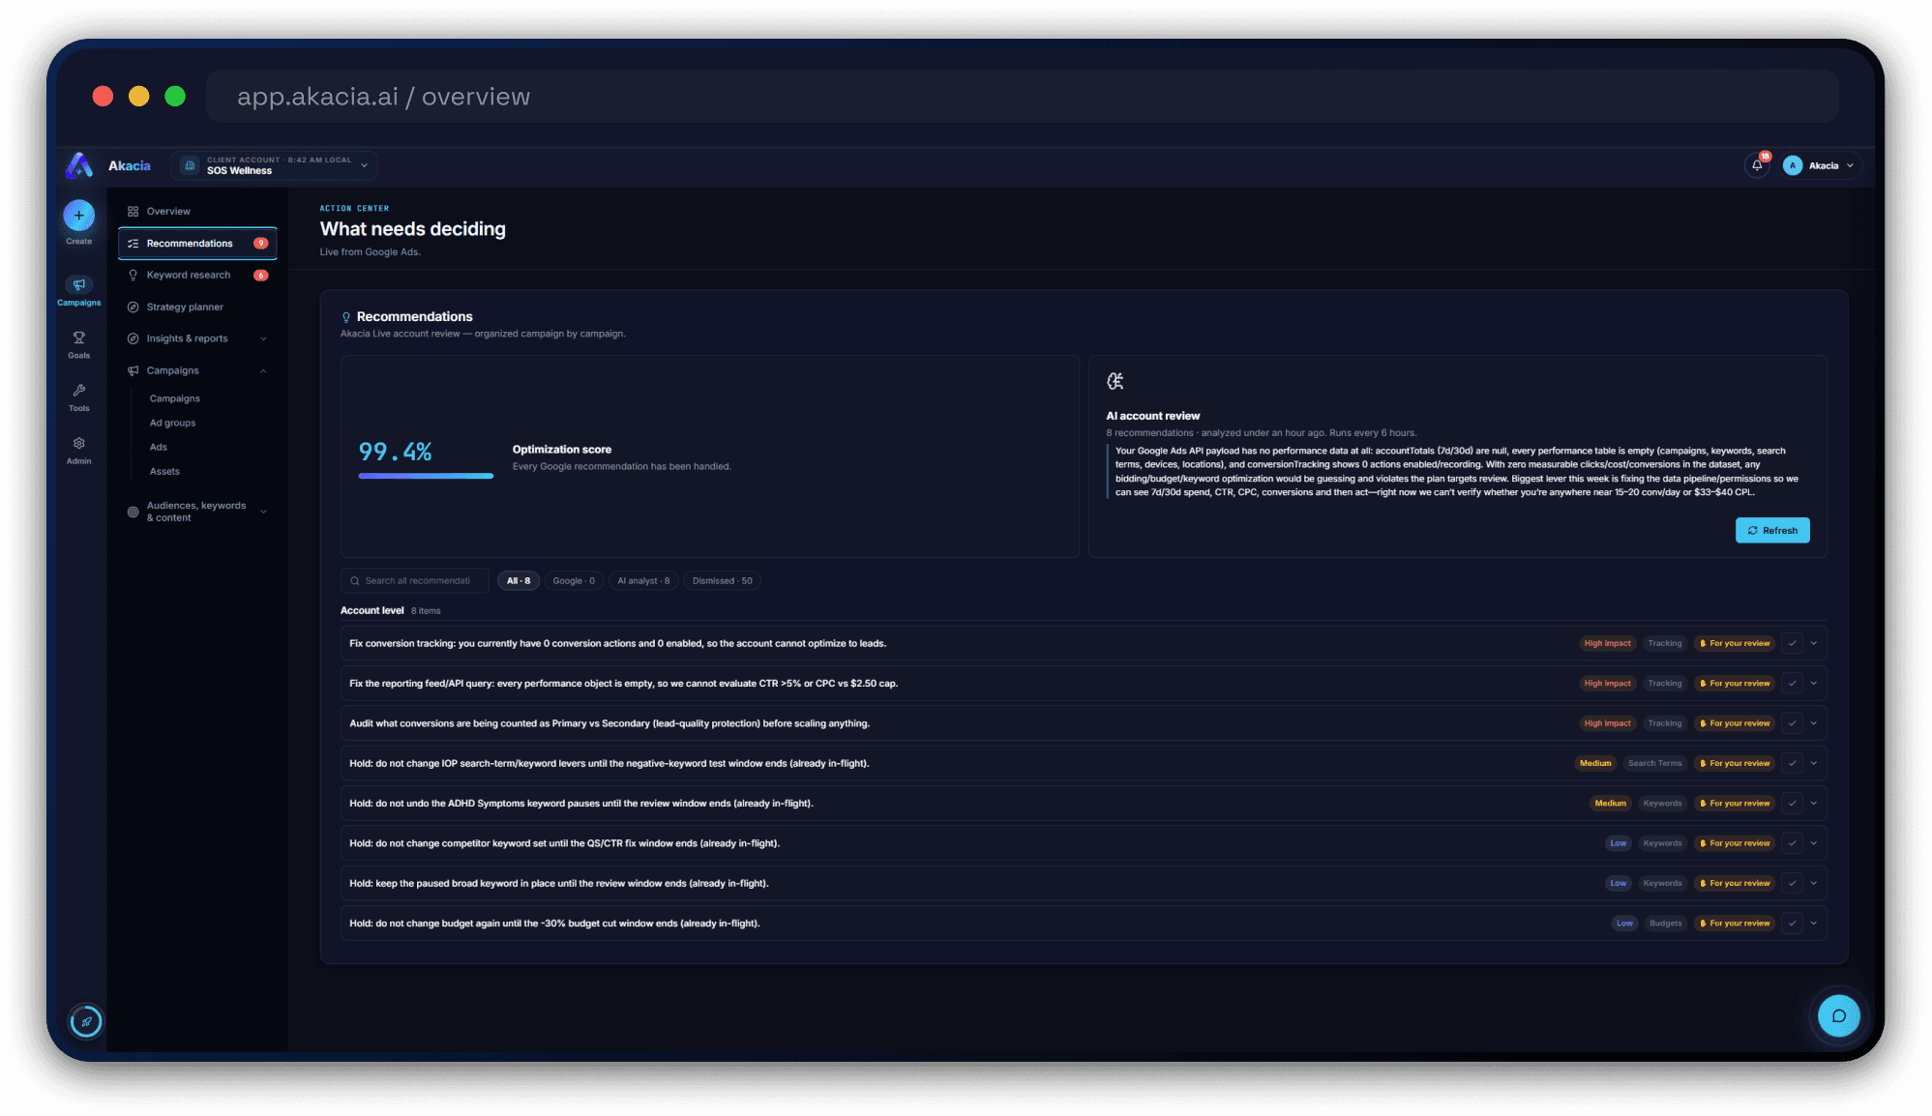The height and width of the screenshot is (1116, 1932).
Task: Expand the paused broad keyword hold row
Action: click(1814, 883)
